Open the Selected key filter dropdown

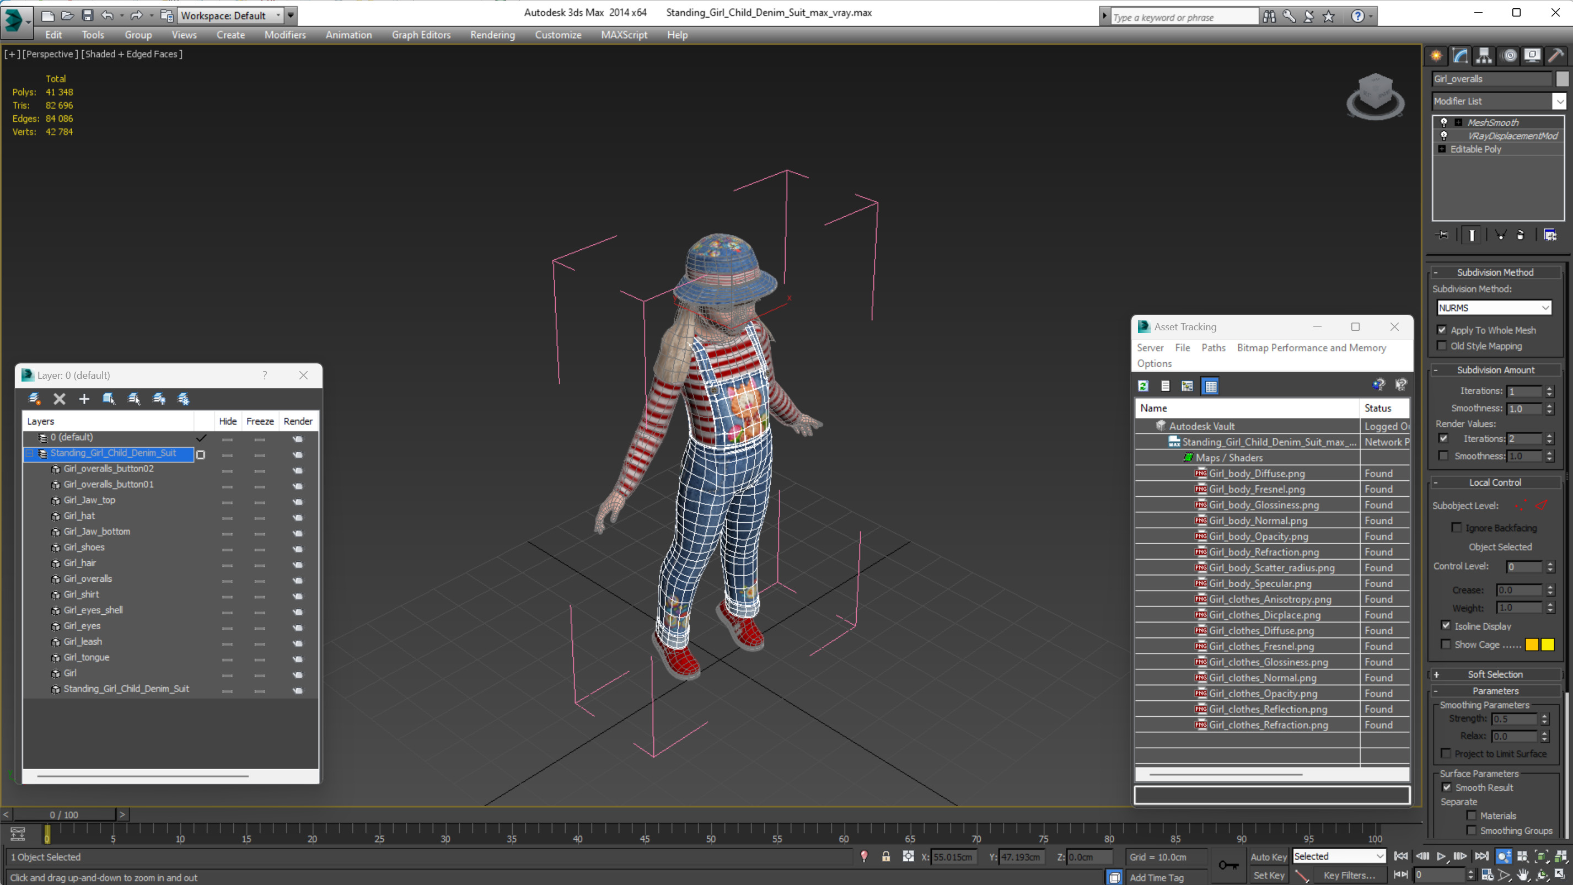tap(1339, 856)
